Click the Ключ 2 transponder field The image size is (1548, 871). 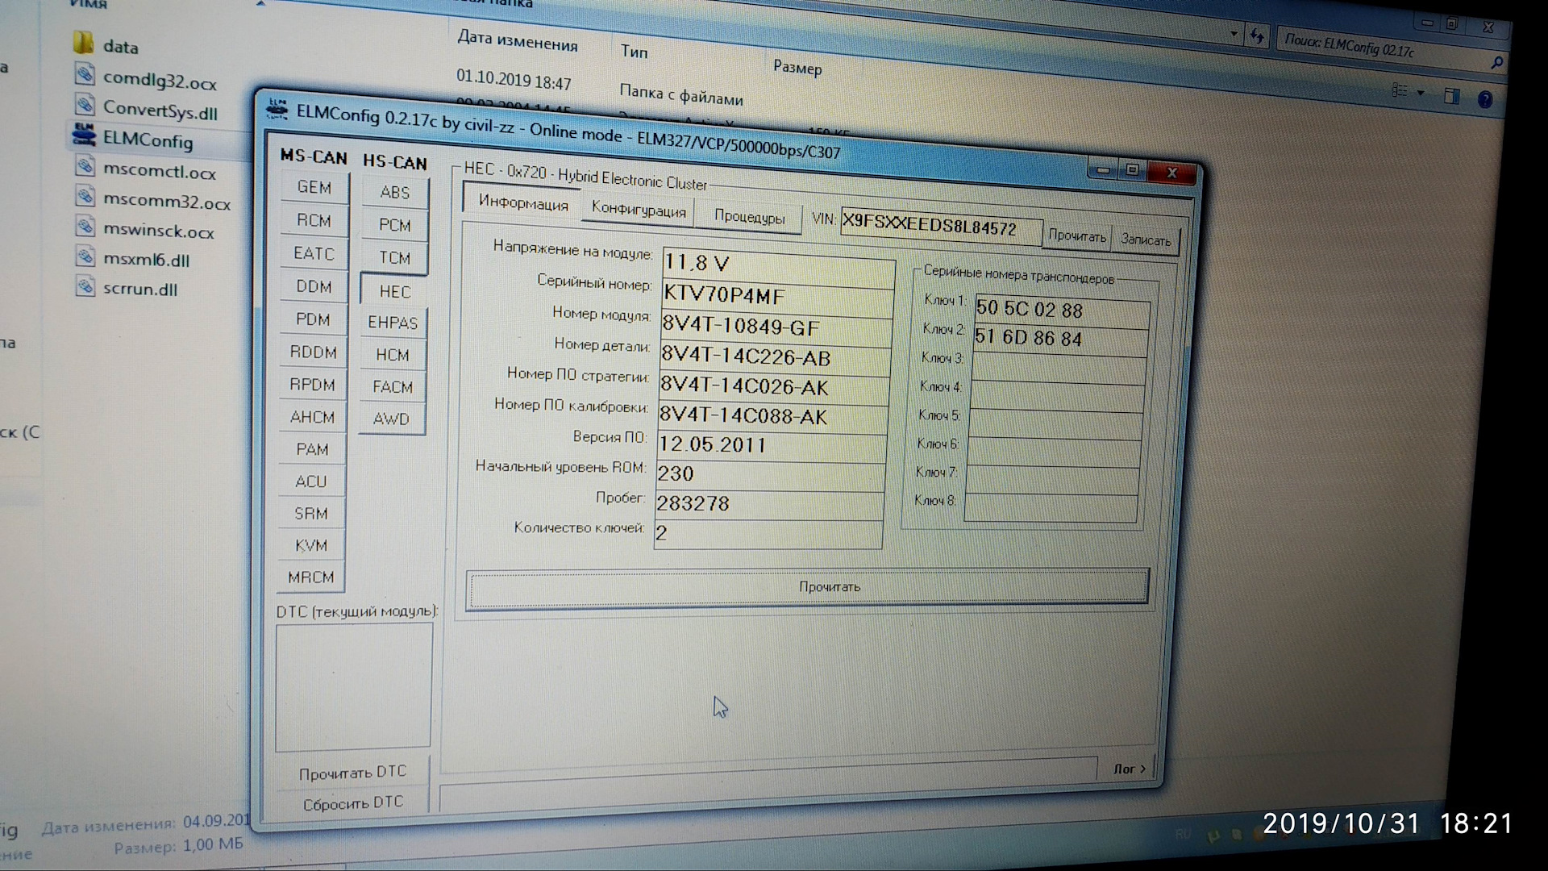click(x=1060, y=339)
